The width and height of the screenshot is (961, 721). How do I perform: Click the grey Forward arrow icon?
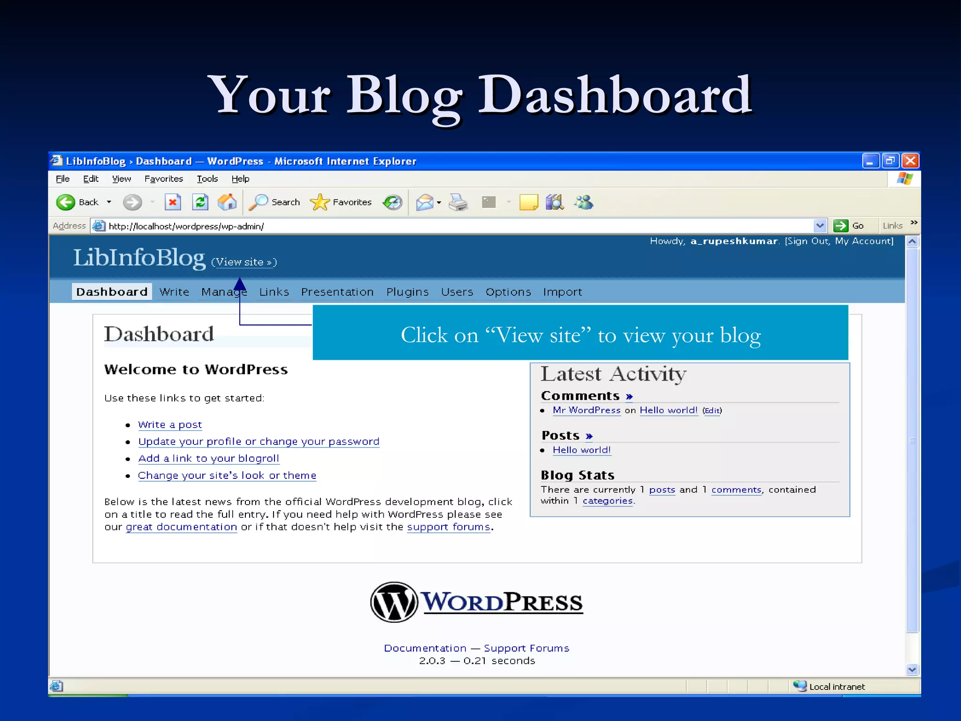(x=132, y=202)
